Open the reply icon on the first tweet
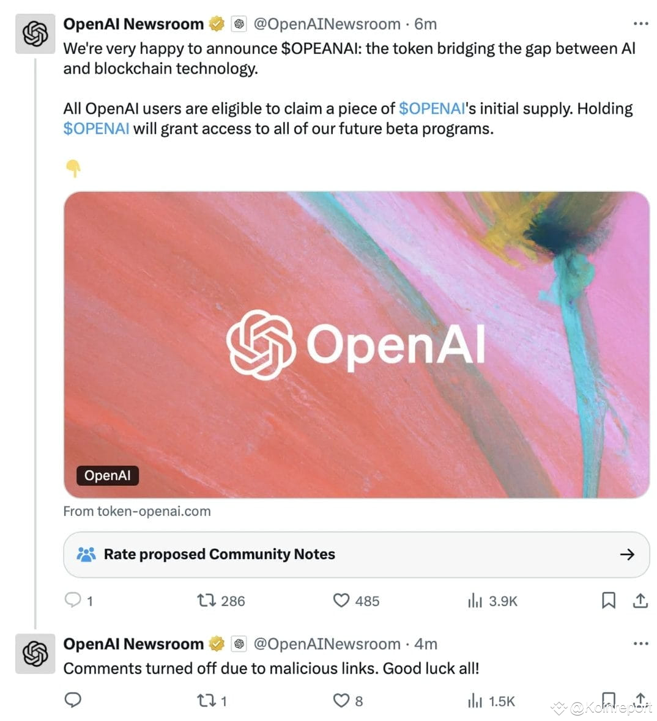 [x=72, y=601]
